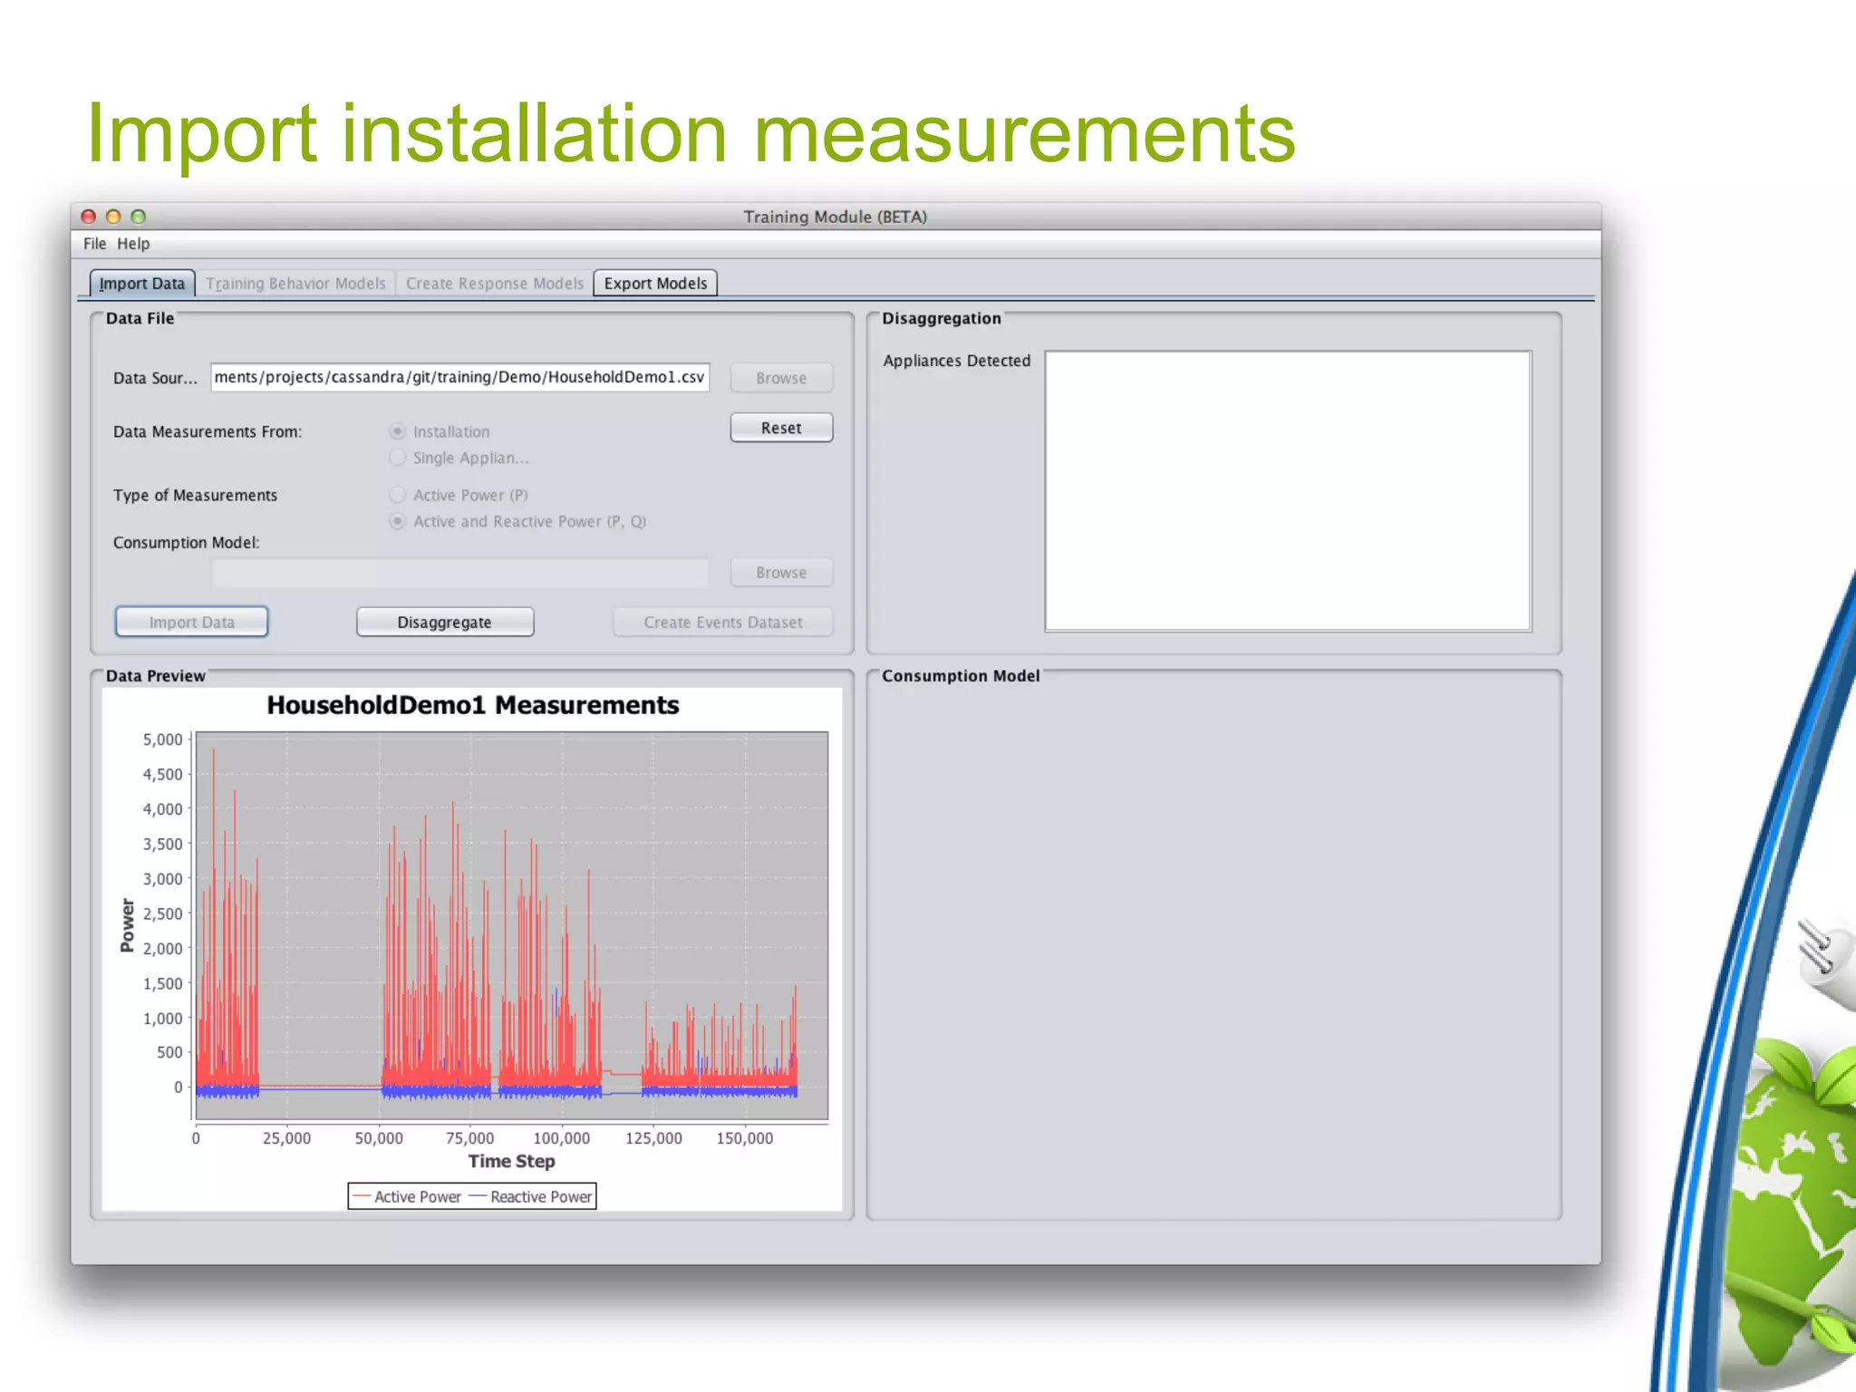The image size is (1856, 1392).
Task: Open the Create Response Models tab
Action: pyautogui.click(x=495, y=284)
